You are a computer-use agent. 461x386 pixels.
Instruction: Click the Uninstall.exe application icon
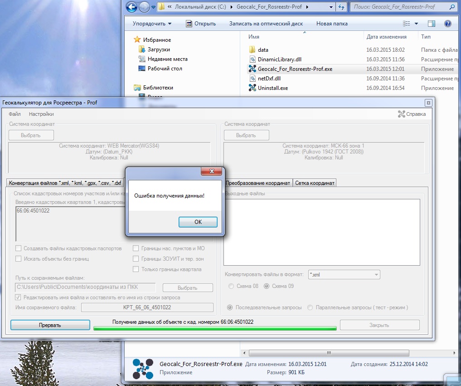coord(252,88)
